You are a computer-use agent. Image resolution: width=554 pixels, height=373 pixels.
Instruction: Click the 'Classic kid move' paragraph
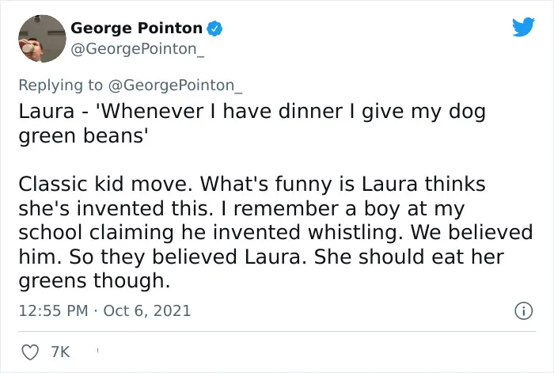coord(275,232)
